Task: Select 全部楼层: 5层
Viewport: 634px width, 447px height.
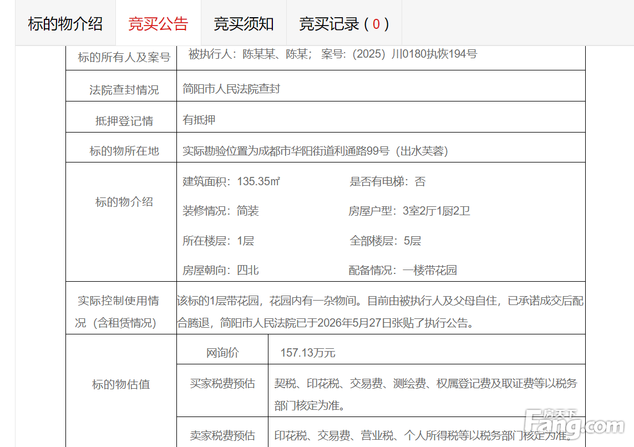Action: click(386, 241)
